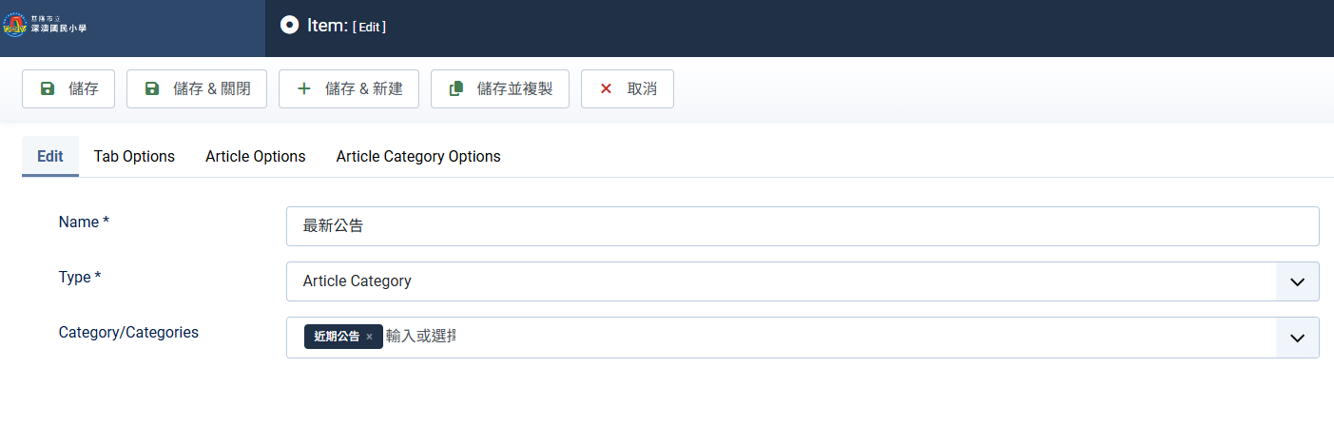The height and width of the screenshot is (445, 1334).
Task: Expand the Type dropdown chevron
Action: [x=1297, y=281]
